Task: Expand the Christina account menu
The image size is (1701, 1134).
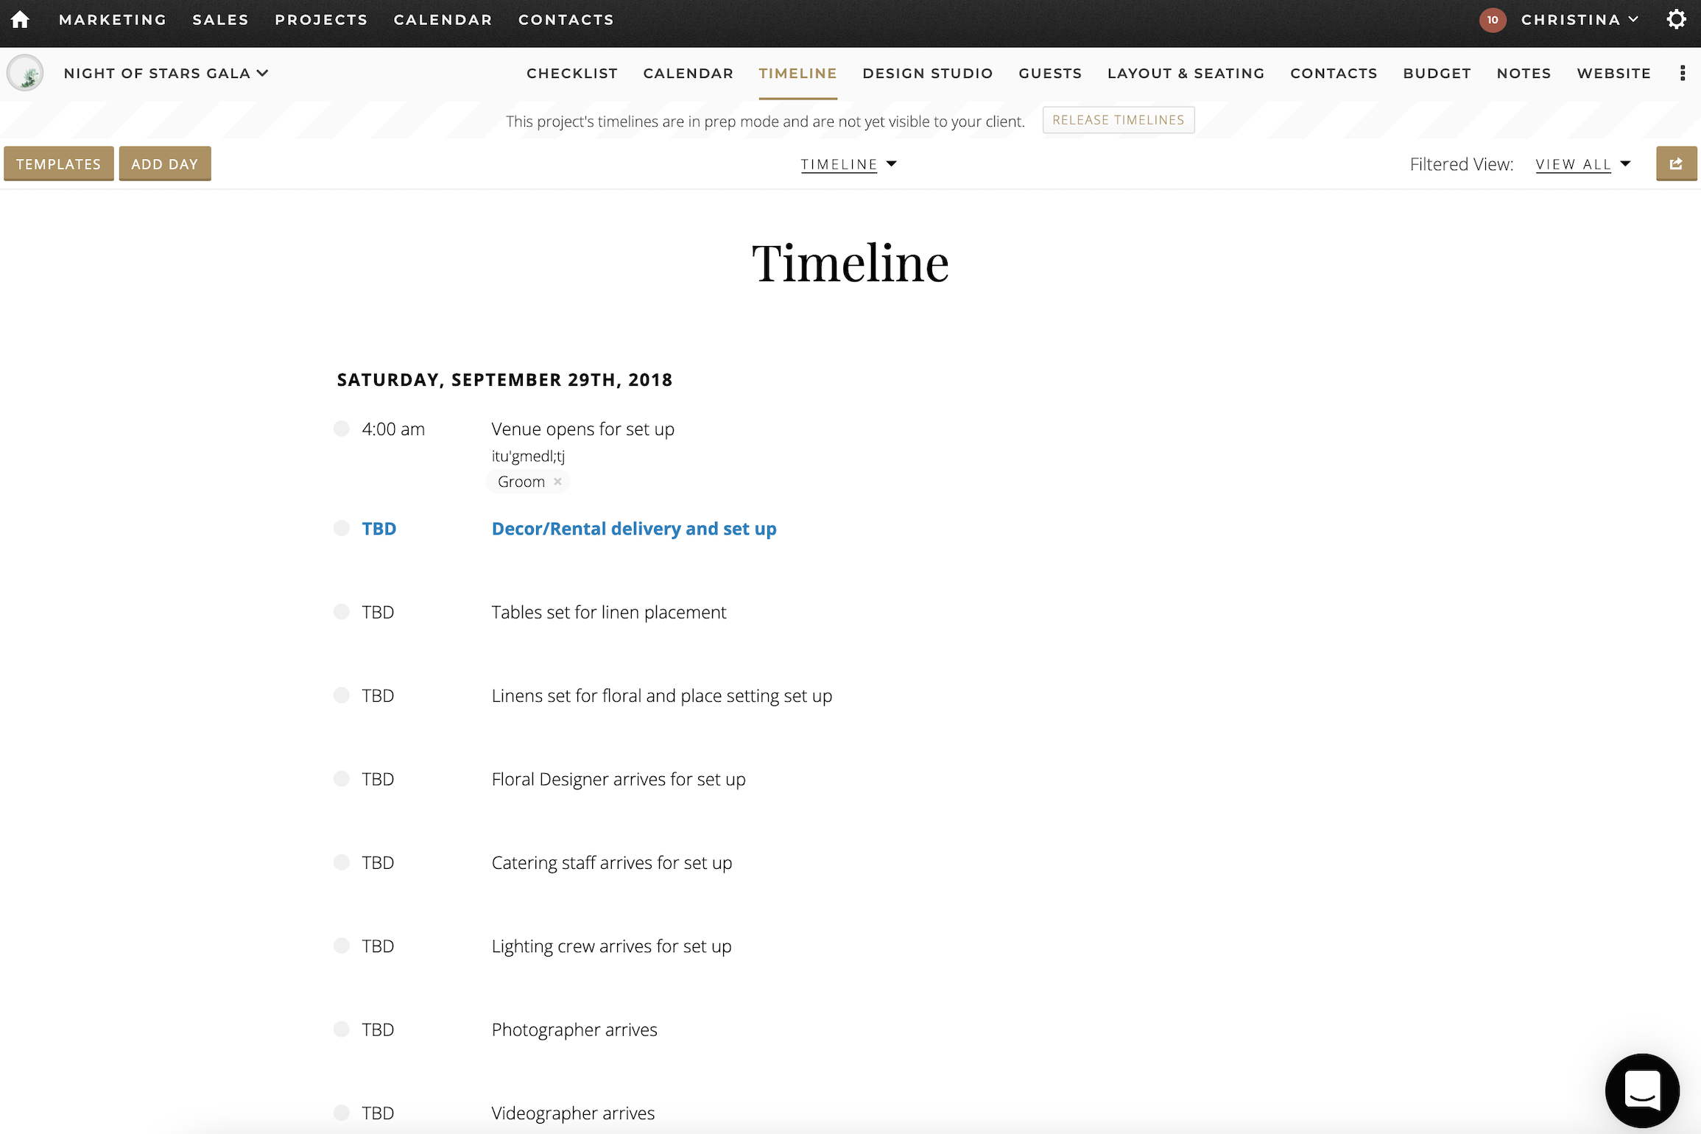Action: 1580,20
